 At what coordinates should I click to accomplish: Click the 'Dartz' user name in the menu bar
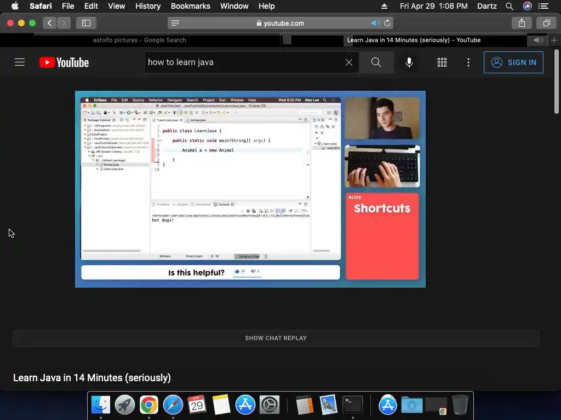[487, 6]
